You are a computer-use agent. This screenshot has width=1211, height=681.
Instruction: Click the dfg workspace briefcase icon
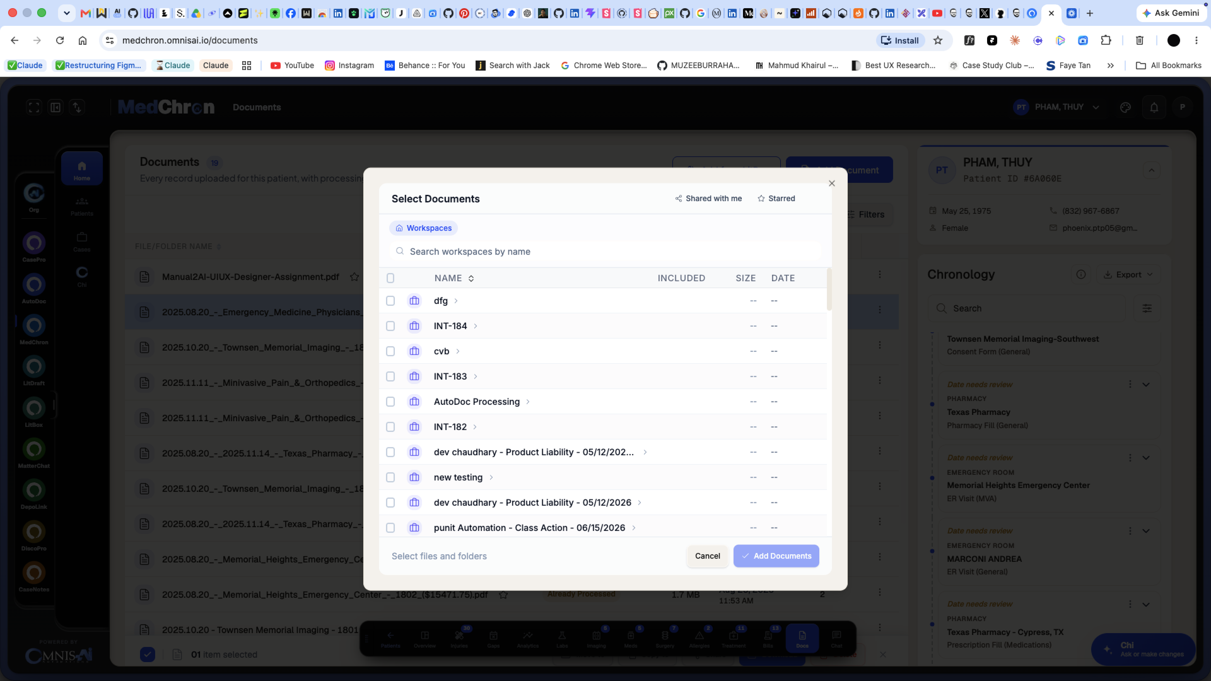point(414,301)
